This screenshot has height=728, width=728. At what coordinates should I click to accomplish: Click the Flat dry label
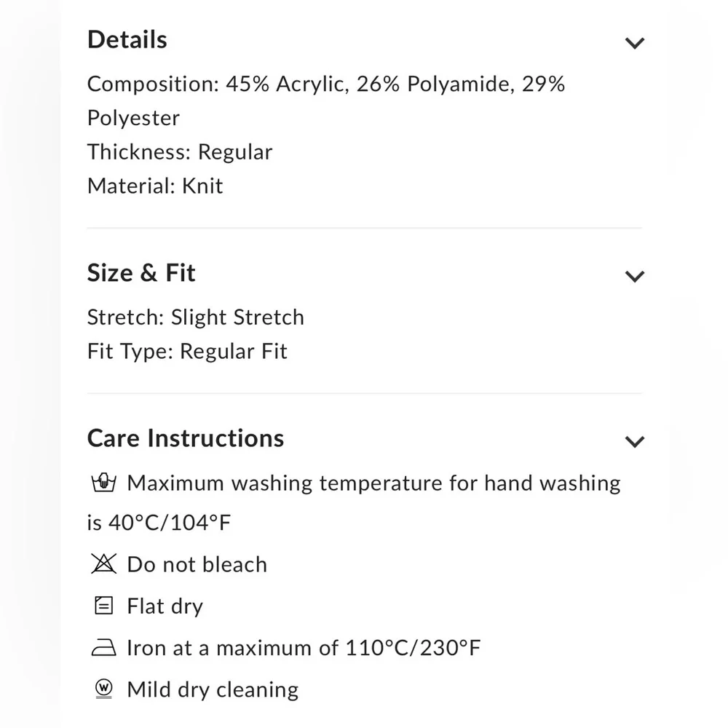(165, 606)
